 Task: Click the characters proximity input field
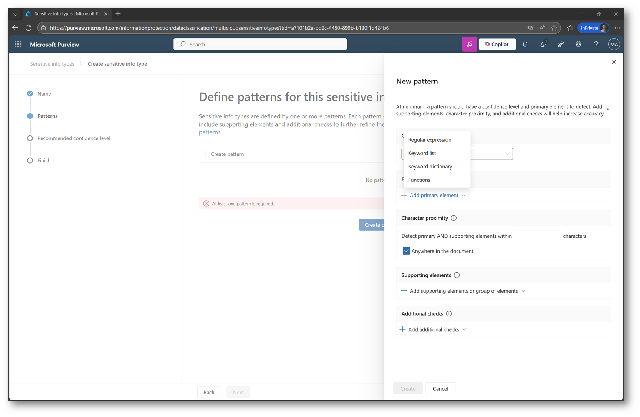(x=537, y=236)
